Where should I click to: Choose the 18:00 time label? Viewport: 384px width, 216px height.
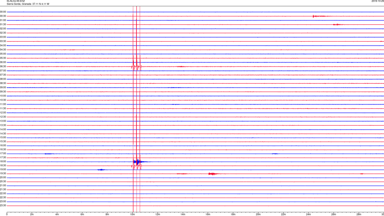[x=3, y=162]
